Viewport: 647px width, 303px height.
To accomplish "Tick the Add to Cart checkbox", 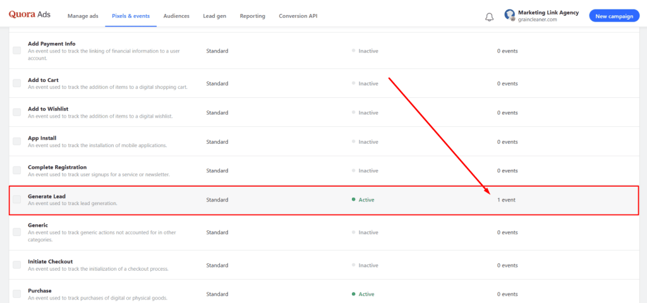I will pyautogui.click(x=17, y=83).
